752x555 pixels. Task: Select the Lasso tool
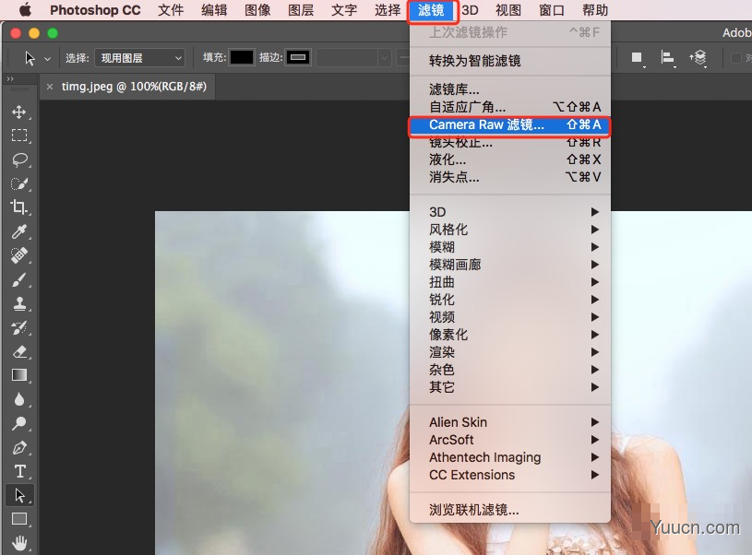click(x=19, y=159)
